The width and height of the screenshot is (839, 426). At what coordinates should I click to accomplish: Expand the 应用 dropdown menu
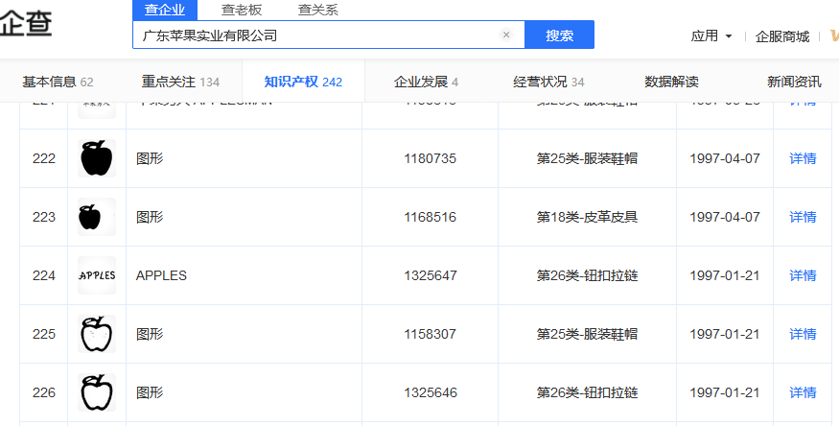[x=711, y=35]
